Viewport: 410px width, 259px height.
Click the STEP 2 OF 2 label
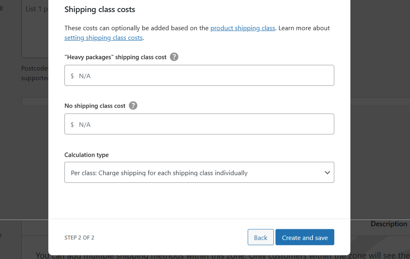(79, 238)
